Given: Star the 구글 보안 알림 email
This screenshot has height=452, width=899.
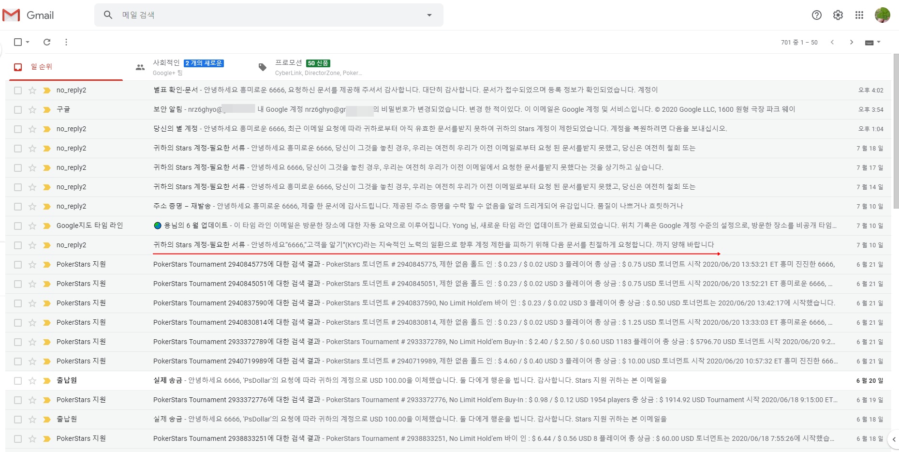Looking at the screenshot, I should (x=32, y=109).
